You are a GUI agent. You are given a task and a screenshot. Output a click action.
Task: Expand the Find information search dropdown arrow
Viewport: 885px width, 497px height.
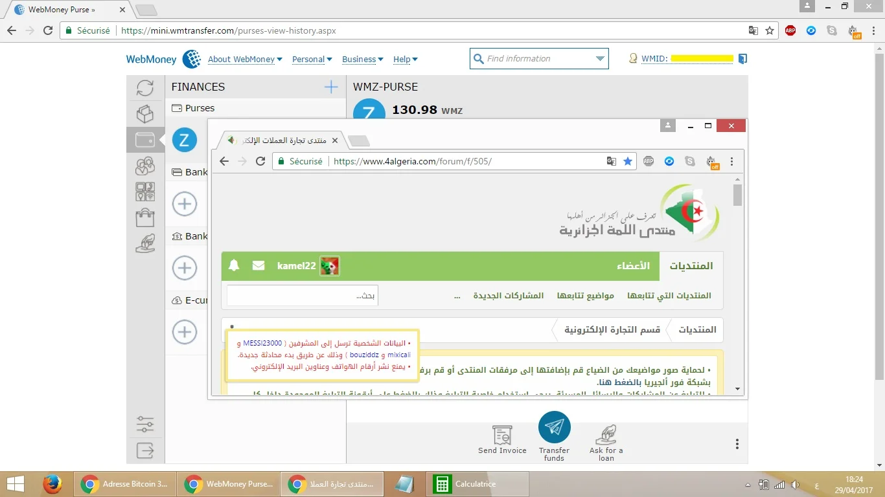coord(599,59)
